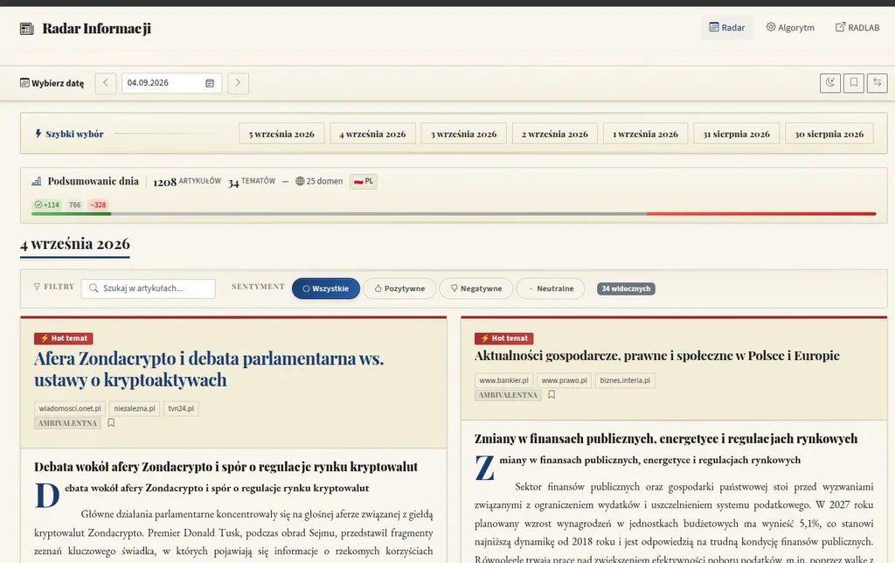
Task: Filter articles by Negatywne sentiment
Action: [x=476, y=288]
